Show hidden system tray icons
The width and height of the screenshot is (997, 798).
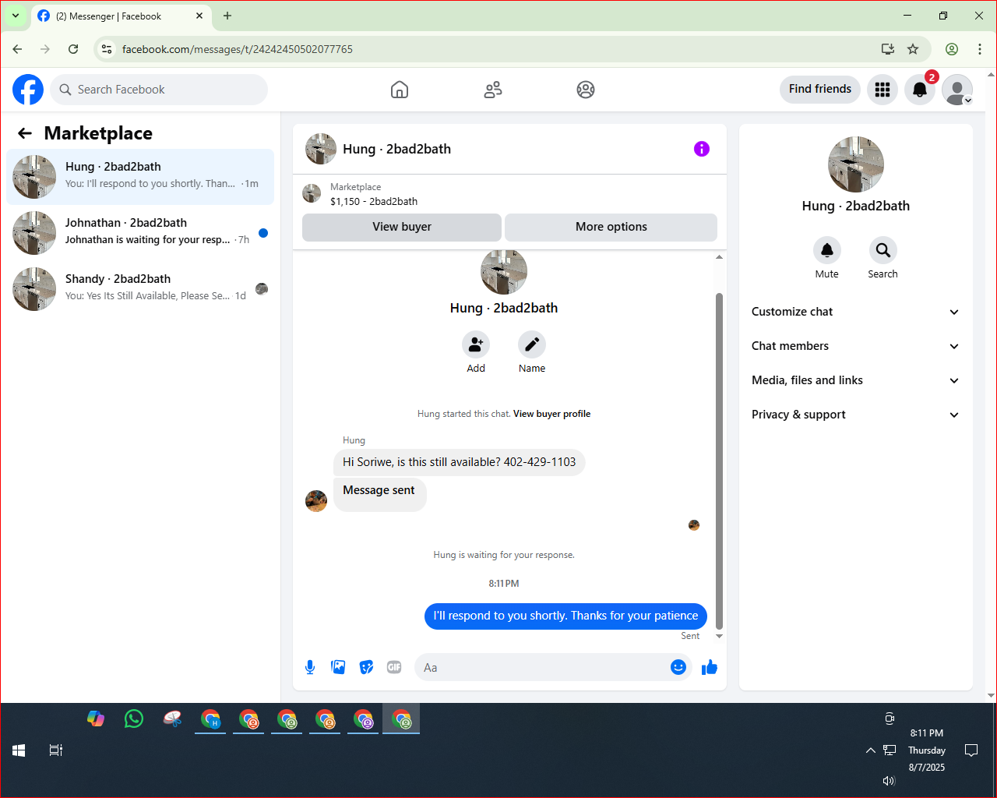click(870, 750)
